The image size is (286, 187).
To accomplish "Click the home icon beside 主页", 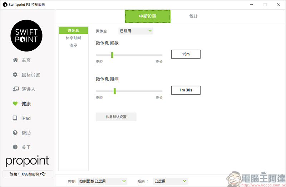I will (x=15, y=60).
